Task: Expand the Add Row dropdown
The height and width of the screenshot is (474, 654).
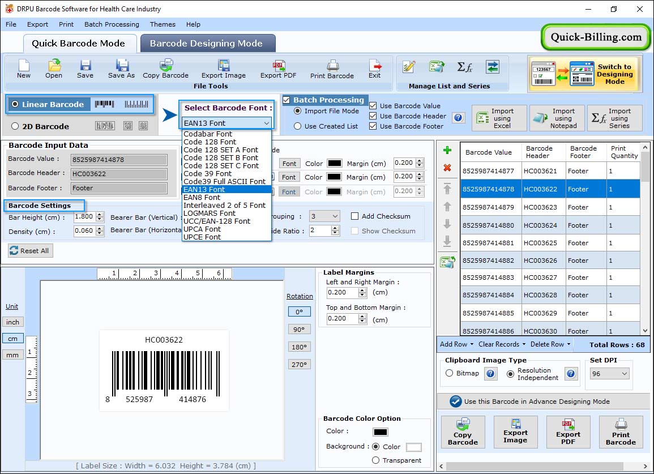Action: [456, 344]
